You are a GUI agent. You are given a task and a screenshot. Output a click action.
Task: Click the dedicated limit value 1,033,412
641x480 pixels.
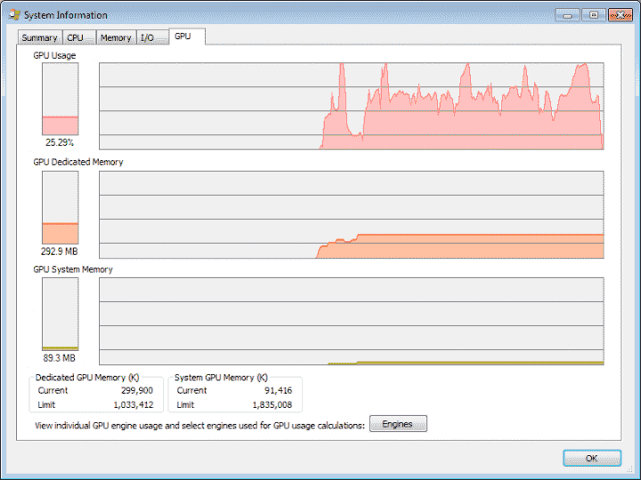(x=134, y=405)
